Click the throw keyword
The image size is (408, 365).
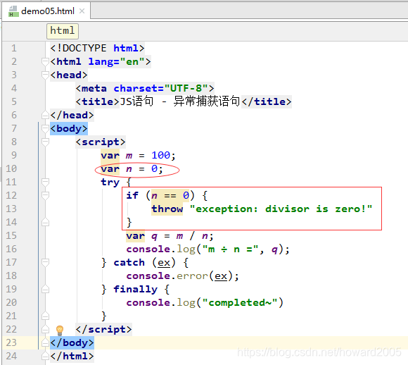pyautogui.click(x=167, y=209)
